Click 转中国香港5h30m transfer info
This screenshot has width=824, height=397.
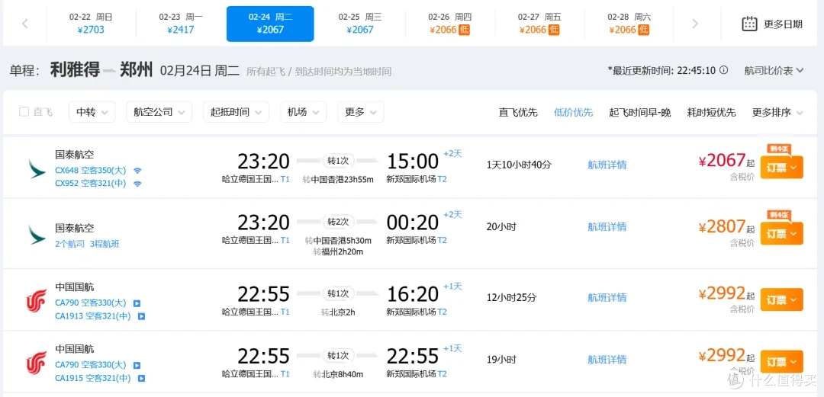tap(338, 241)
